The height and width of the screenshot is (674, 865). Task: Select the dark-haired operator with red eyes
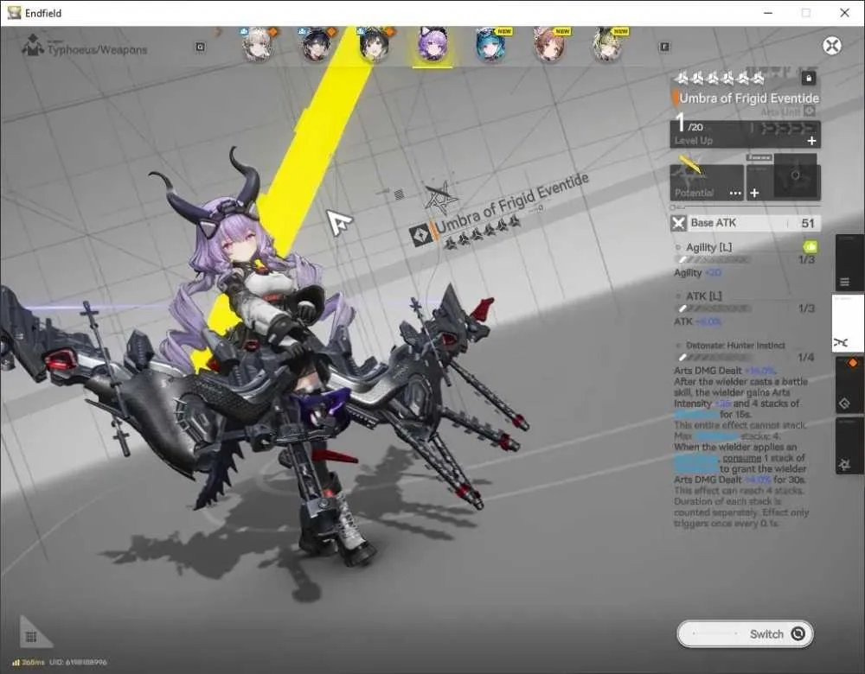(x=316, y=45)
